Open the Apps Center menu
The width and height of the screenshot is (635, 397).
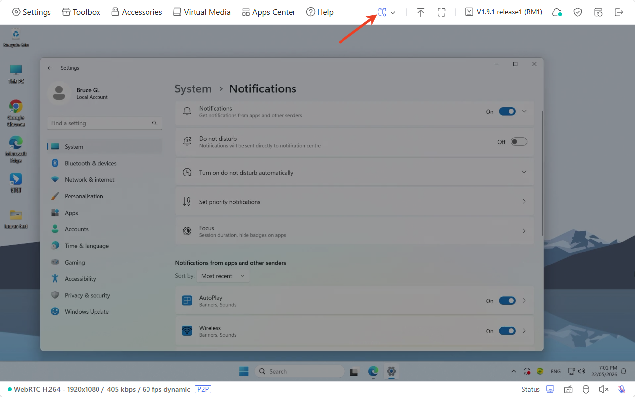point(268,12)
